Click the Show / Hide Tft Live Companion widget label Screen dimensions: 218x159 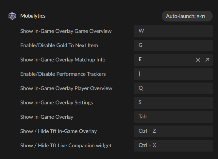(66, 146)
